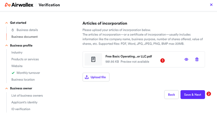Viewport: 217px width, 123px height.
Task: Click the Airwallex logo icon
Action: [8, 5]
